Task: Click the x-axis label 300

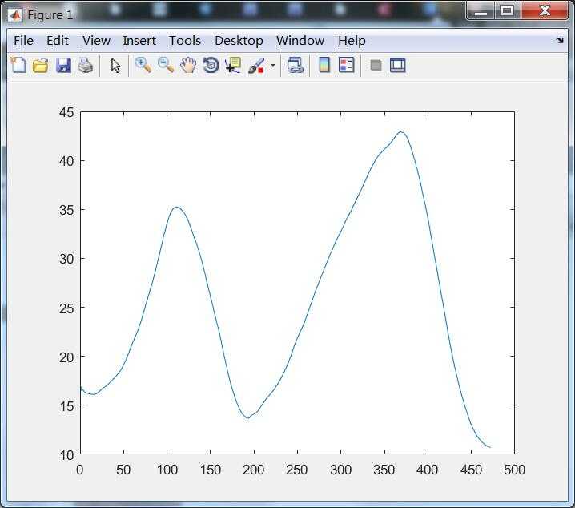Action: click(x=340, y=470)
